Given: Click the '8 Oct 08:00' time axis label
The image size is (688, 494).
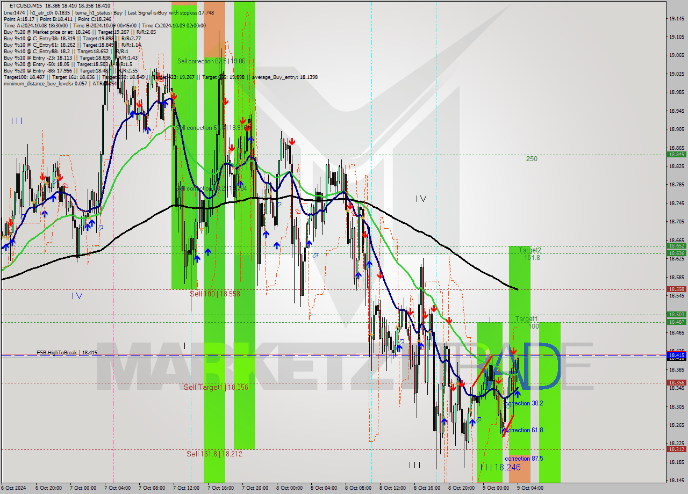Looking at the screenshot, I should click(x=358, y=488).
